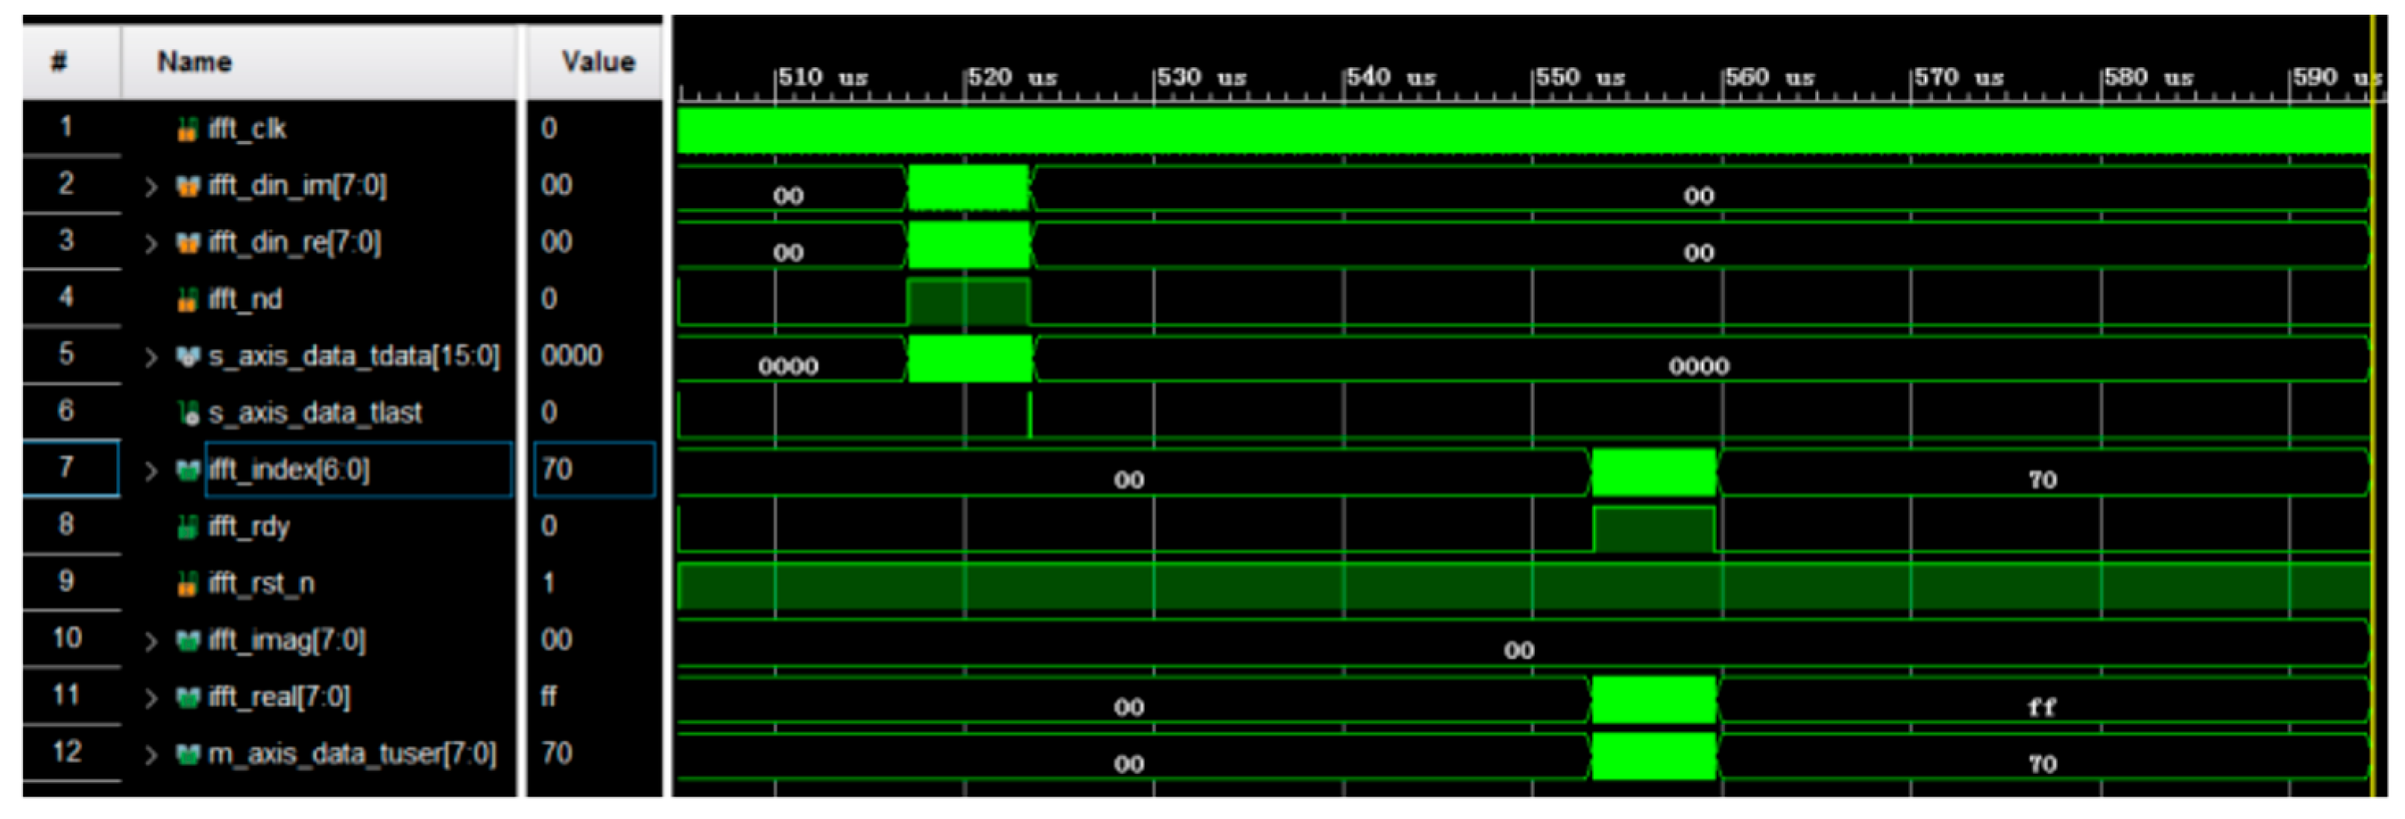Screen dimensions: 2405x819
Task: Click the m_axis_data_tuser bus icon
Action: [188, 753]
